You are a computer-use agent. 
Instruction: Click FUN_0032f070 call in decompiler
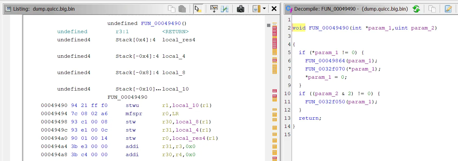[x=325, y=69]
